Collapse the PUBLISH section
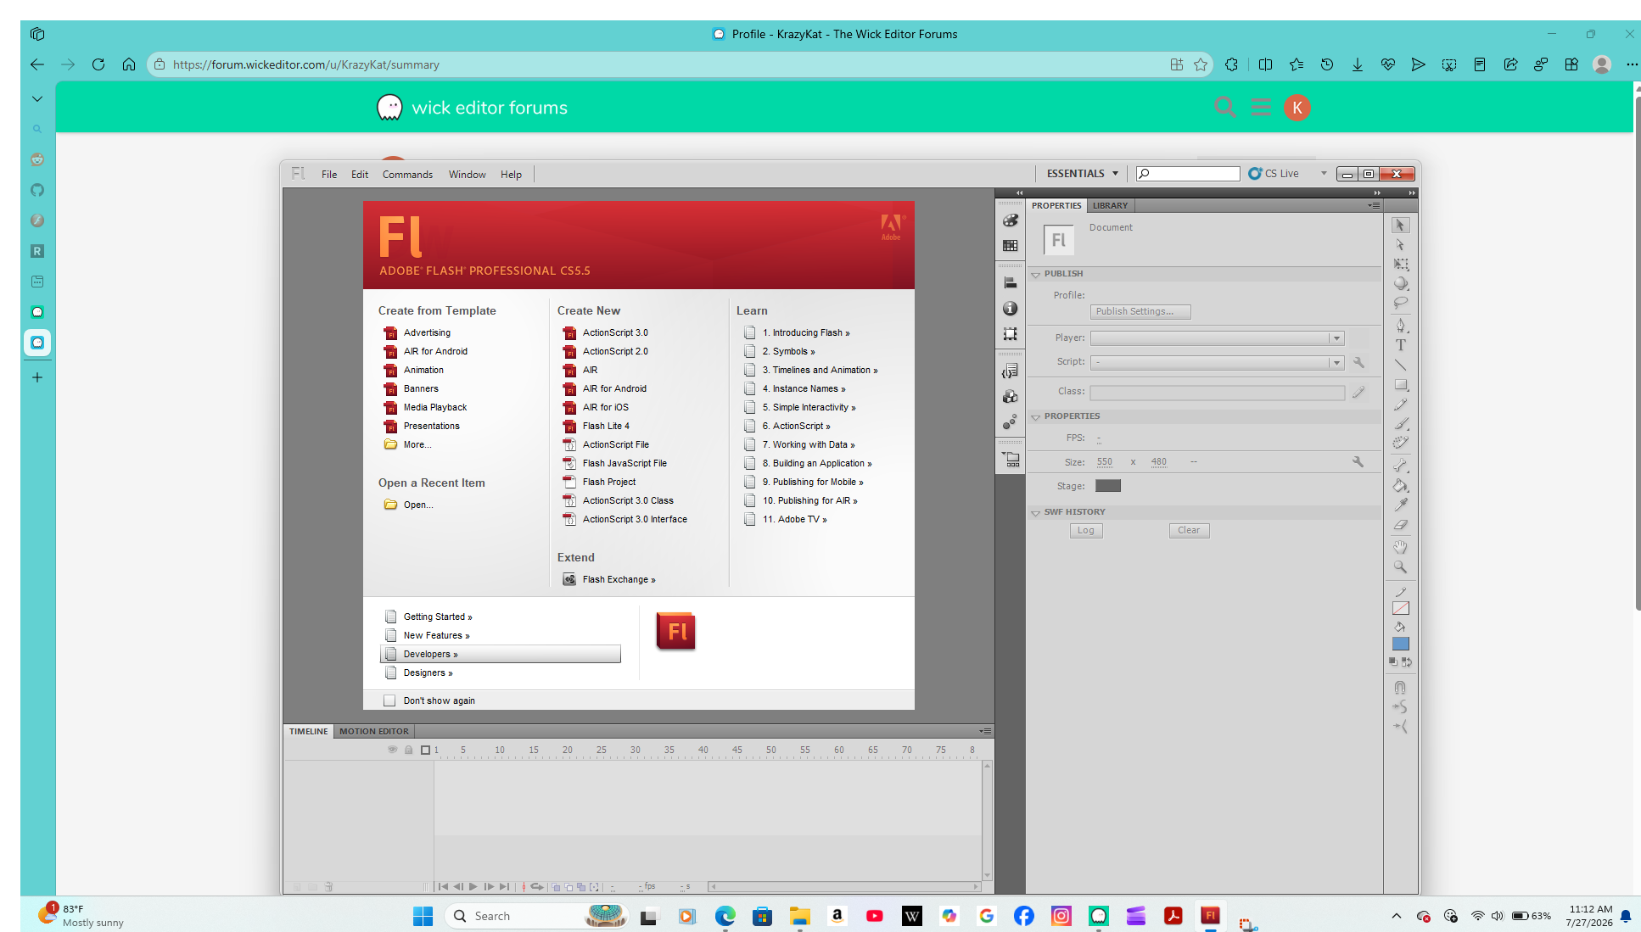This screenshot has height=932, width=1641. point(1035,275)
